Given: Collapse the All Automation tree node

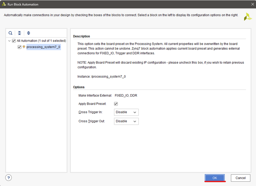Looking at the screenshot, I should pyautogui.click(x=9, y=41).
